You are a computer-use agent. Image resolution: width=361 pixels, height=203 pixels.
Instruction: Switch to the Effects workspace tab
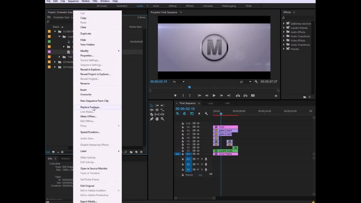click(190, 6)
